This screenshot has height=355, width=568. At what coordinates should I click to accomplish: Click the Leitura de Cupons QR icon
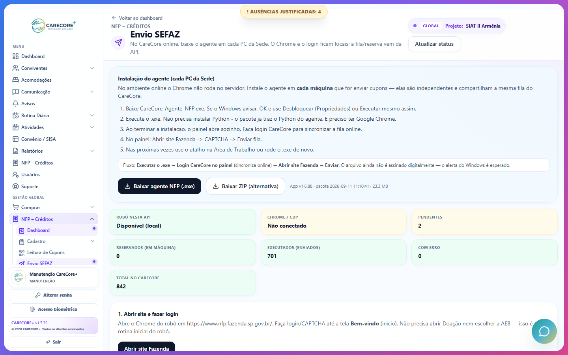tap(22, 252)
